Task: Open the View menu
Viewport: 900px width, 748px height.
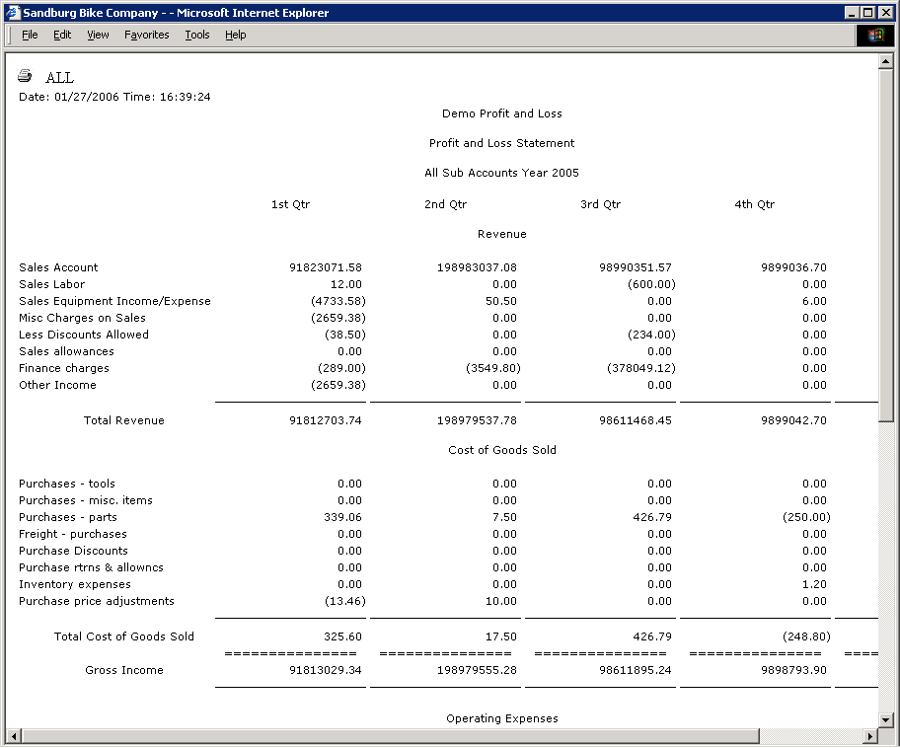Action: 98,35
